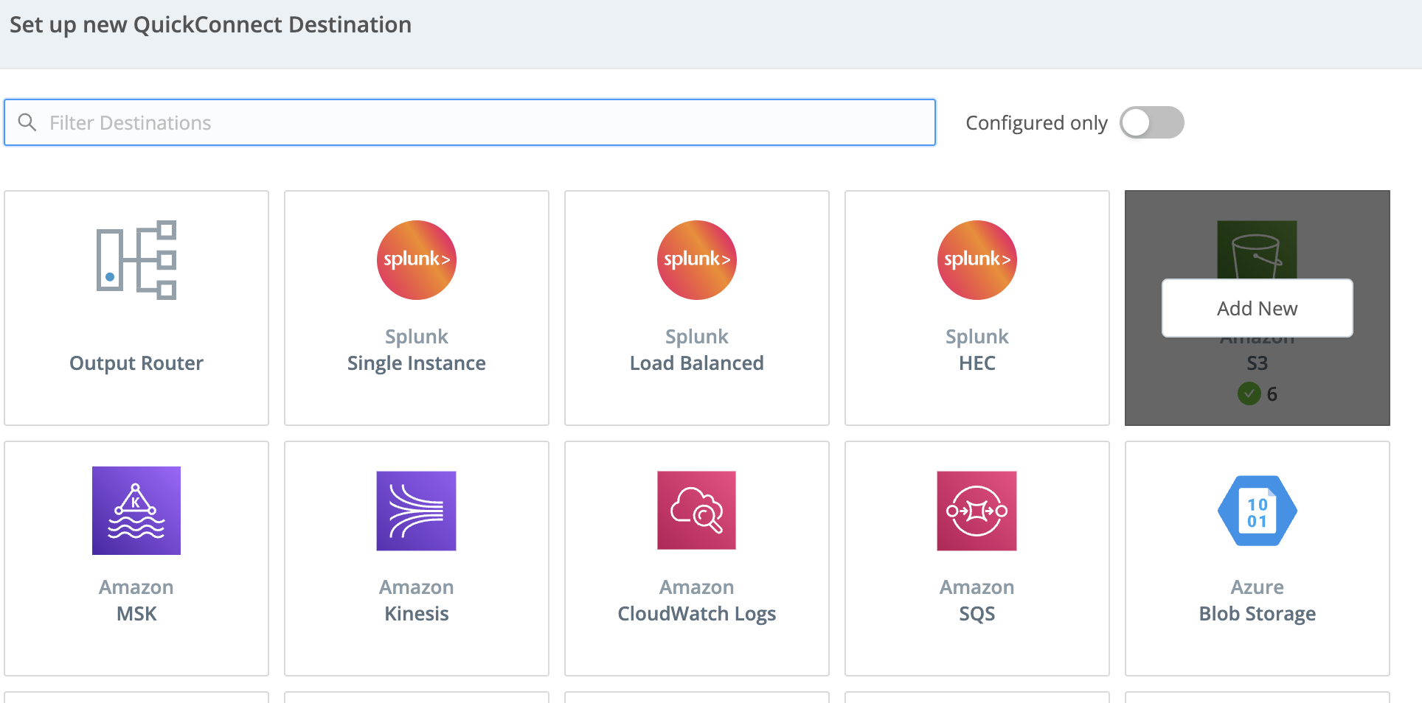1422x703 pixels.
Task: Click the configured count 6 on S3 tile
Action: click(1272, 394)
